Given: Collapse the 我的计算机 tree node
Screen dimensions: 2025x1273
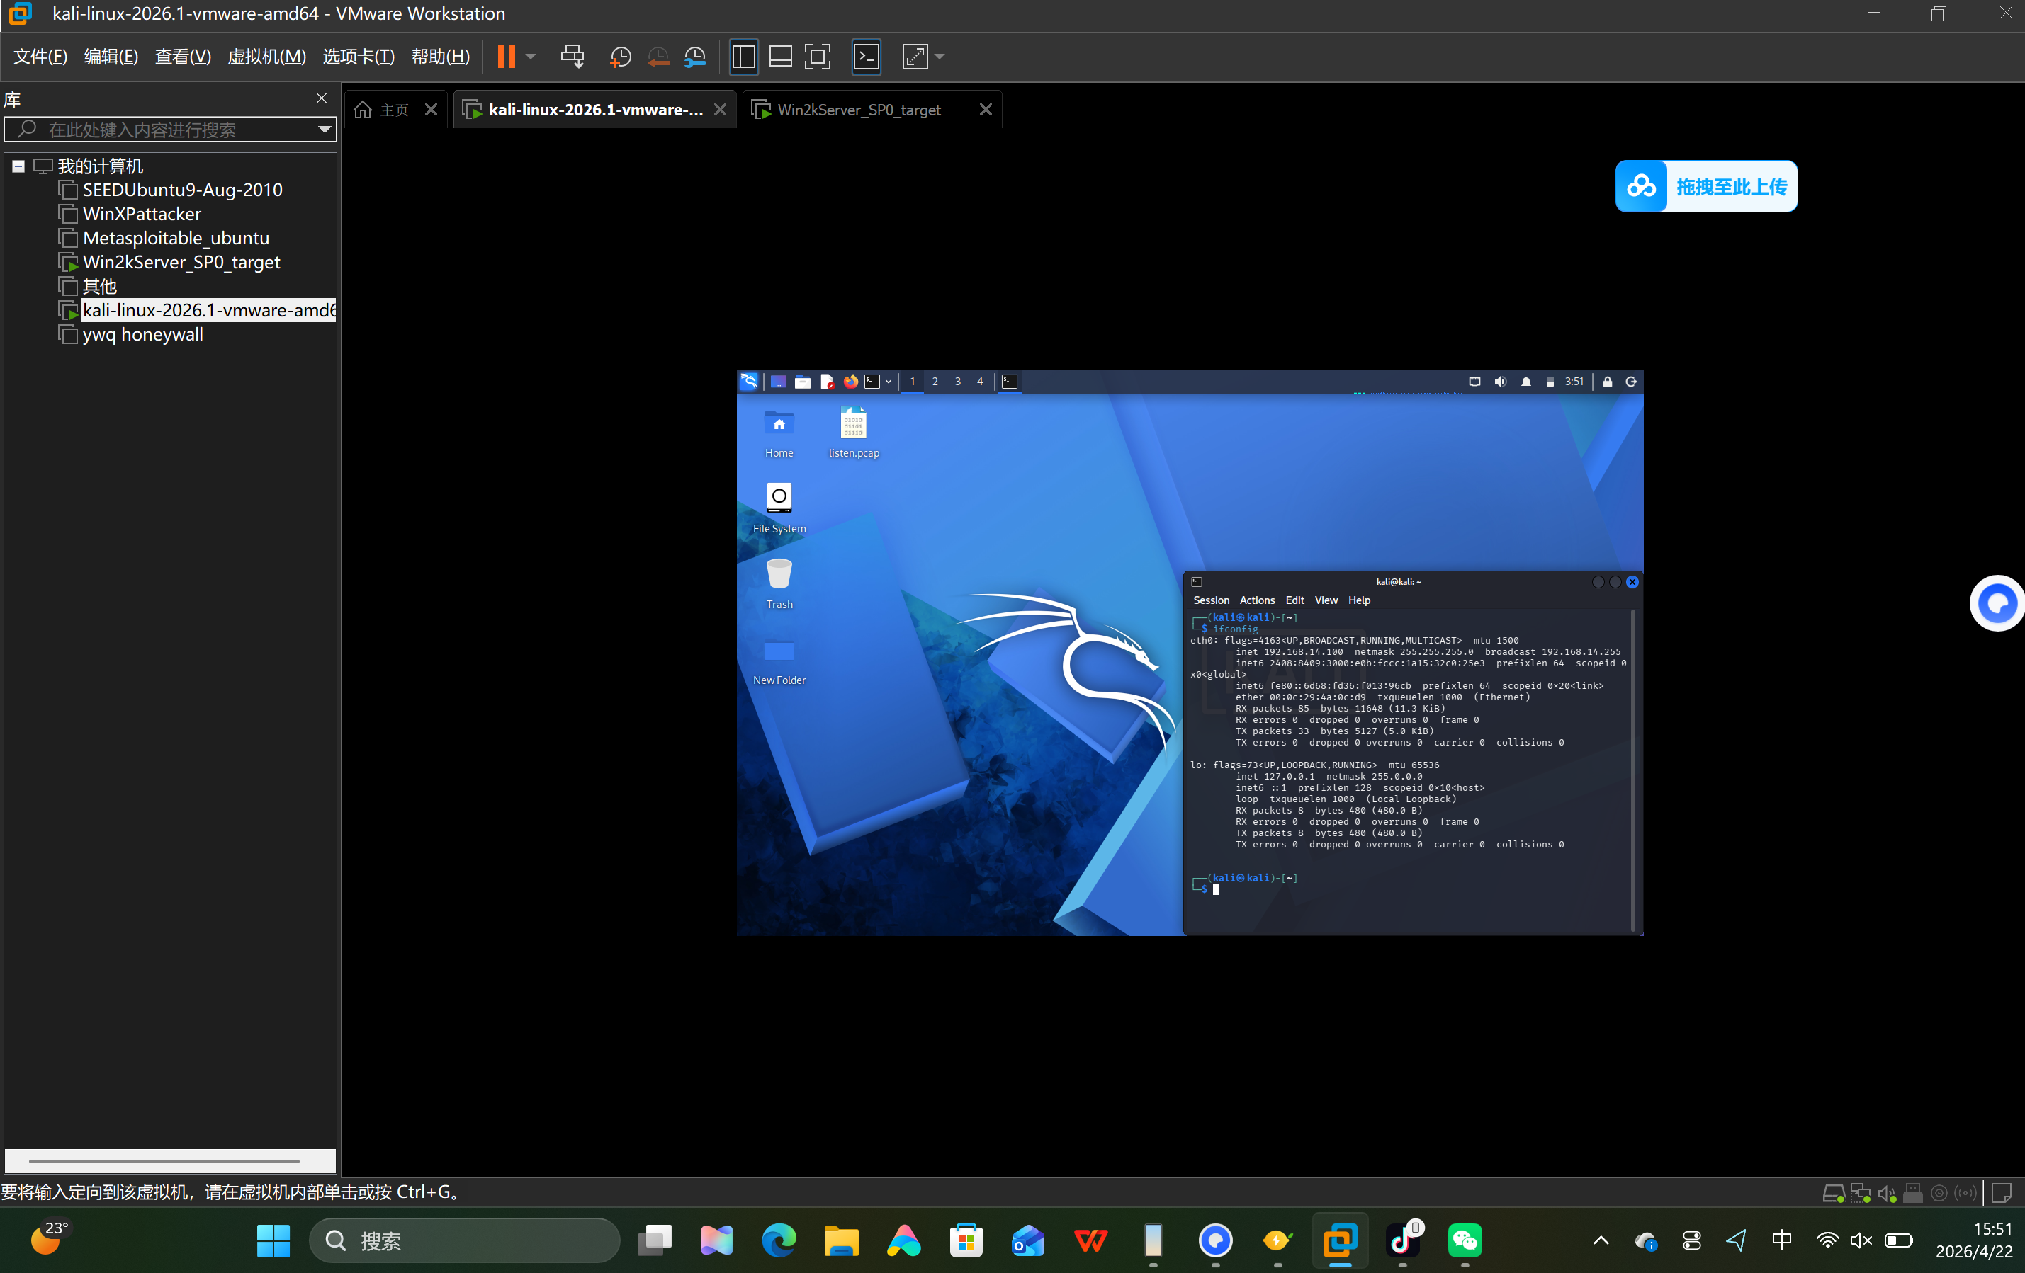Looking at the screenshot, I should (18, 166).
